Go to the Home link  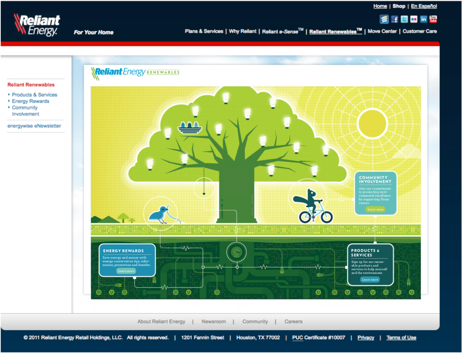[380, 6]
